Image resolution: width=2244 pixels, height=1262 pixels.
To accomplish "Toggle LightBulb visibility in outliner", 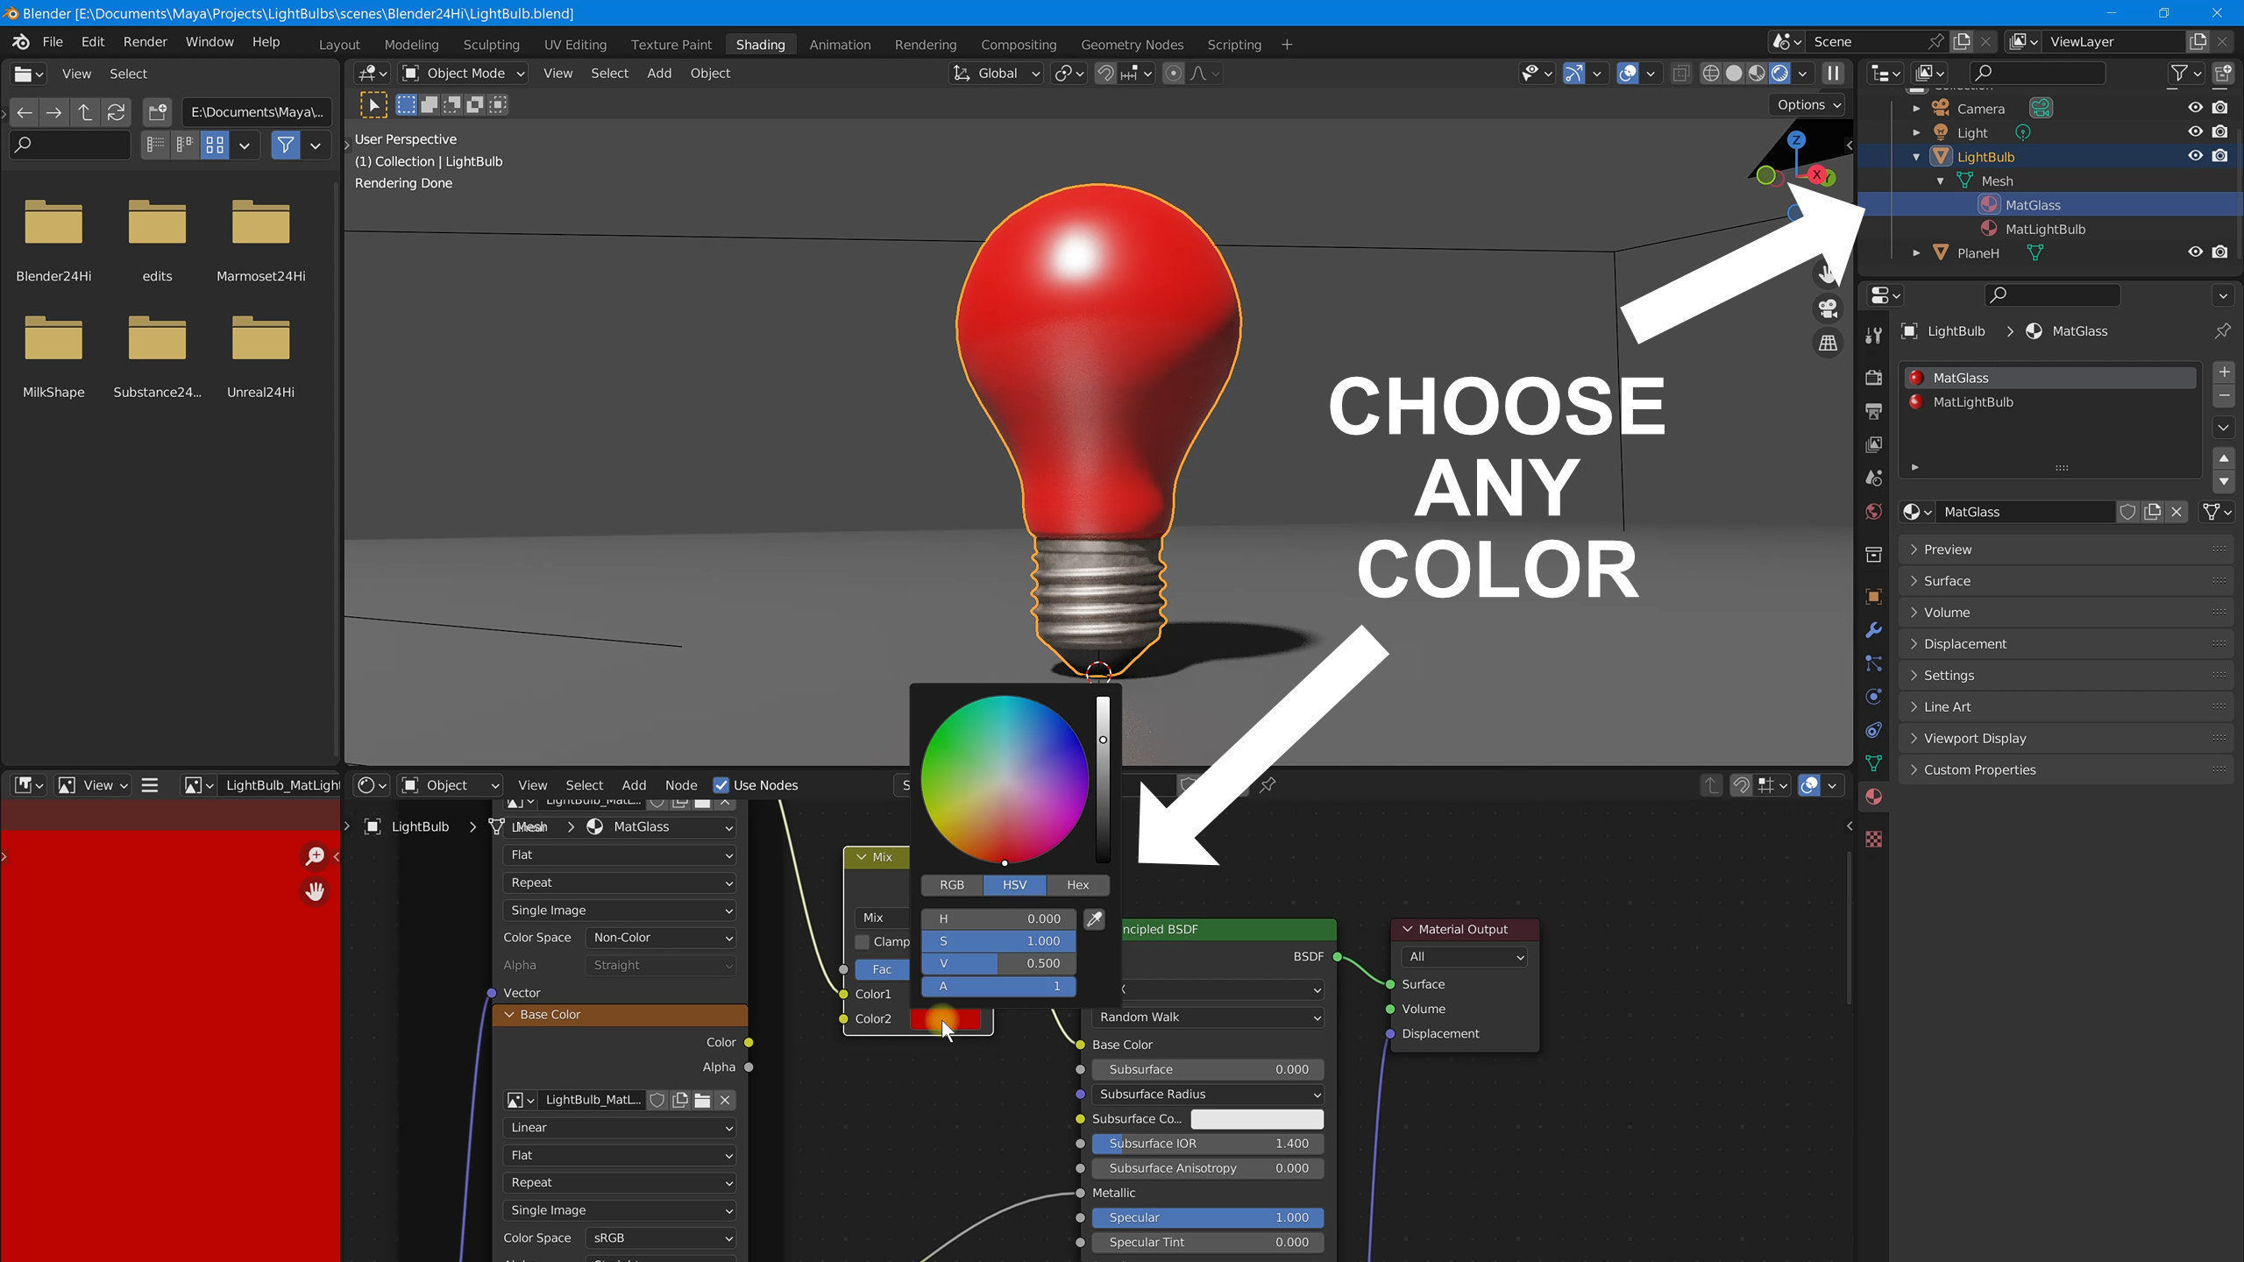I will 2195,156.
